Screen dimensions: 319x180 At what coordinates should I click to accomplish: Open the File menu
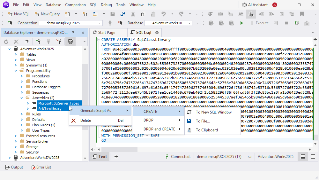[16, 5]
